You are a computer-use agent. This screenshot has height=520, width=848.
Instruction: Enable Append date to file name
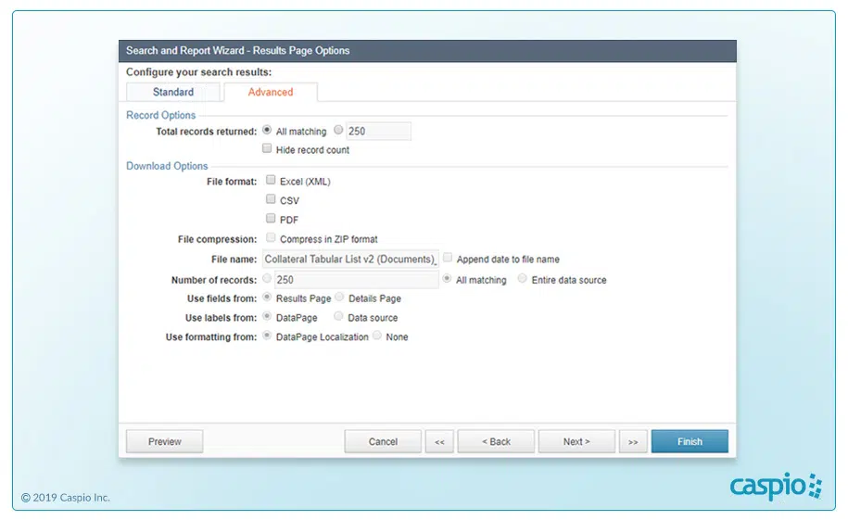tap(448, 259)
